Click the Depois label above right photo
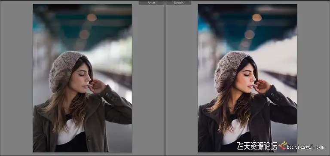 [178, 3]
